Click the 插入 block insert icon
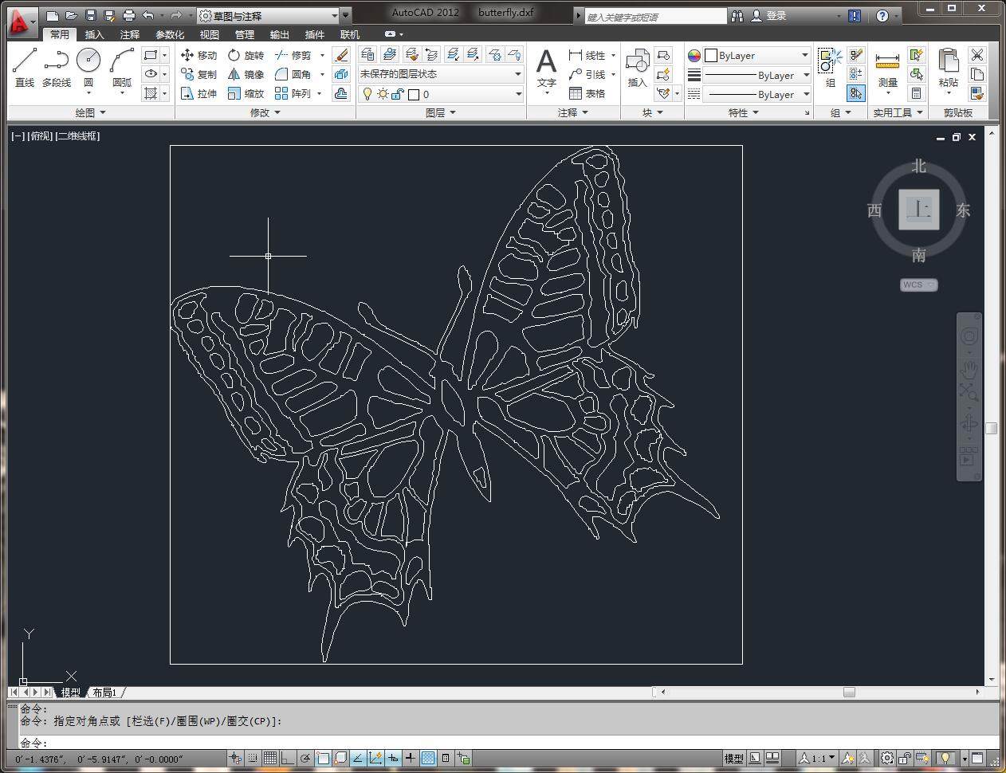 pos(637,67)
